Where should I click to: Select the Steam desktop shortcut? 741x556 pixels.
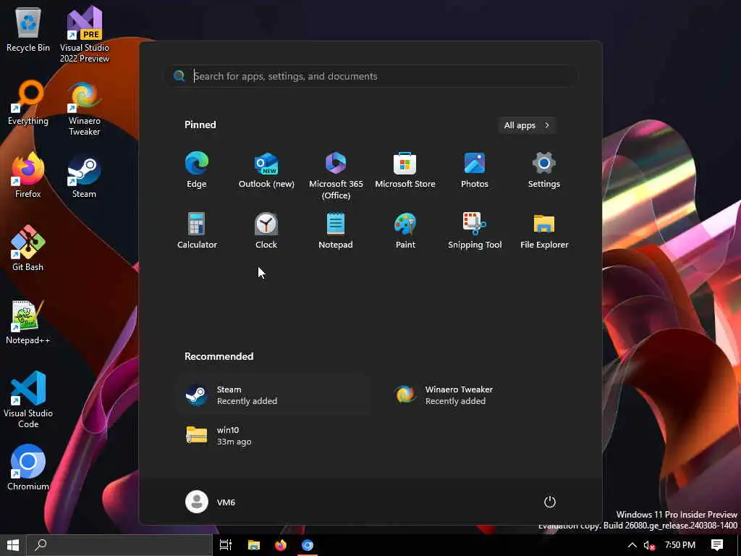coord(84,176)
